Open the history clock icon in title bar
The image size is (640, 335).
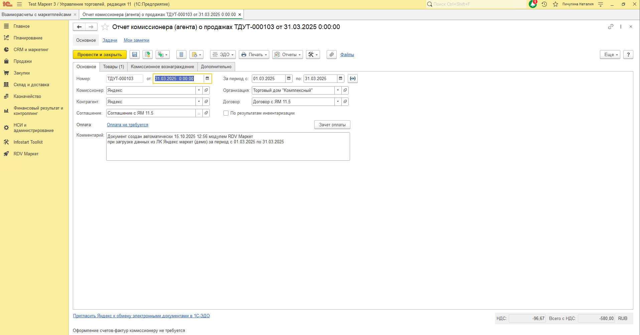point(544,4)
